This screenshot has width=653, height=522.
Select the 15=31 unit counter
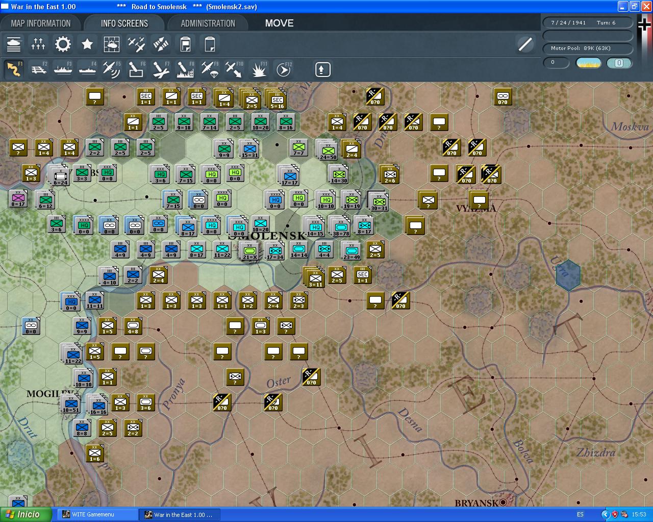click(249, 149)
